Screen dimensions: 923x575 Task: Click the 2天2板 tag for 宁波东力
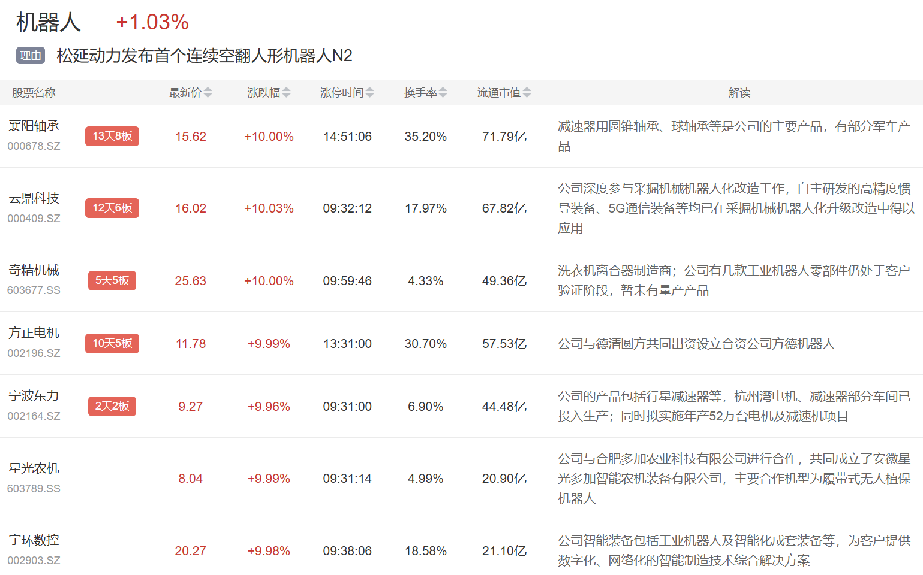(x=112, y=406)
